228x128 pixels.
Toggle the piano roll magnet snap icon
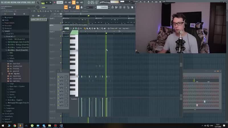(76, 29)
